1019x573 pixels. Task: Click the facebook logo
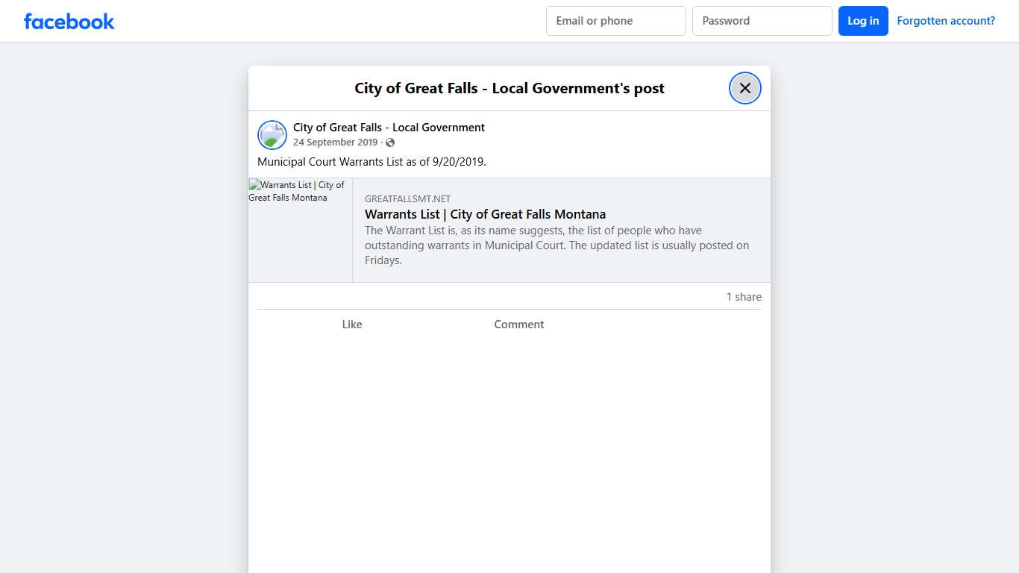tap(69, 21)
